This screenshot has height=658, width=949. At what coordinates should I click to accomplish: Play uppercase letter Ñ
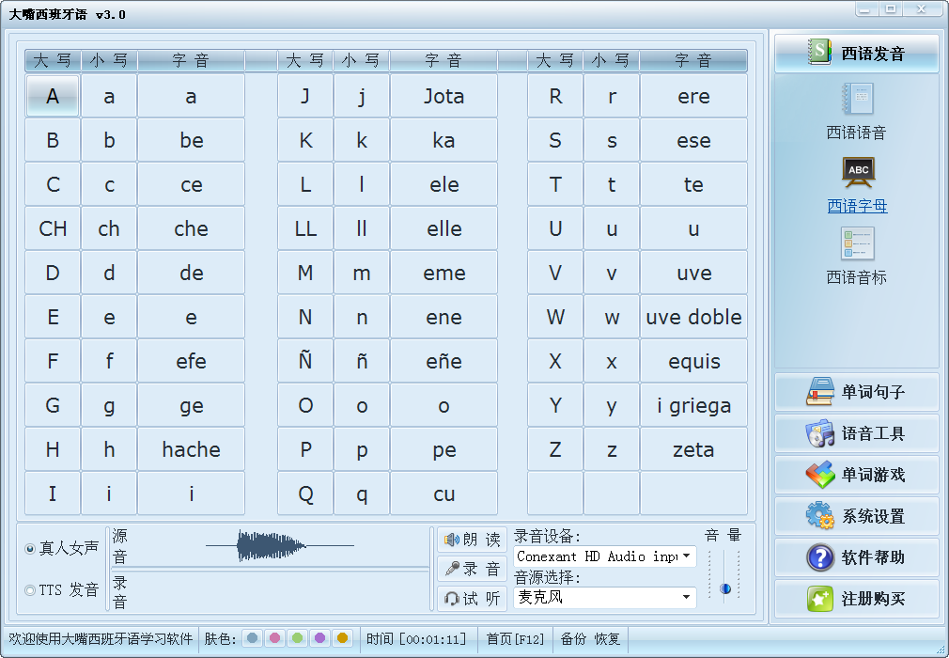click(305, 361)
